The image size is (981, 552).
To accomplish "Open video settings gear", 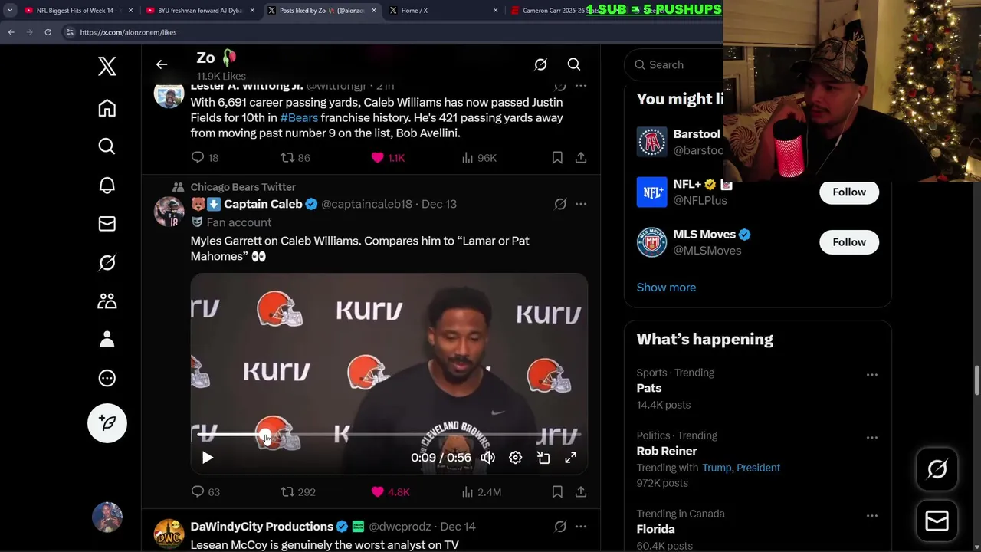I will (515, 458).
